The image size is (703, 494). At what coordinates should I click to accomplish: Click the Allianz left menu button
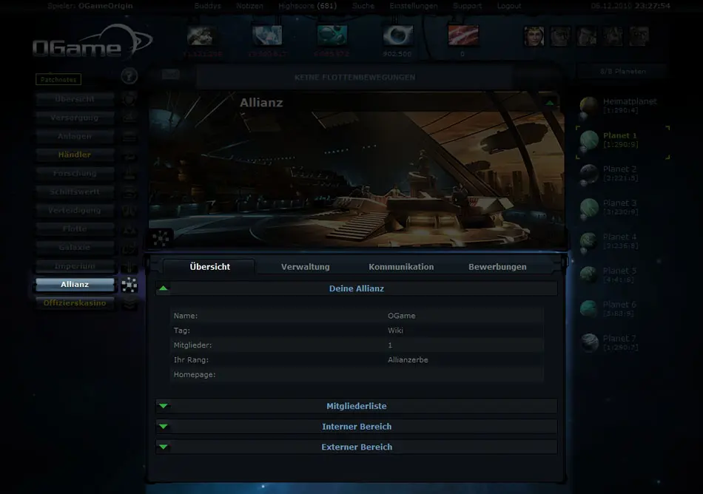75,285
